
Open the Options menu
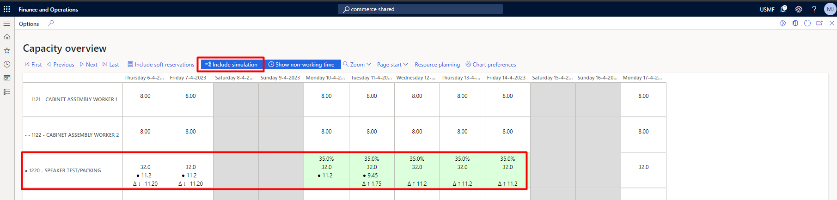[29, 24]
